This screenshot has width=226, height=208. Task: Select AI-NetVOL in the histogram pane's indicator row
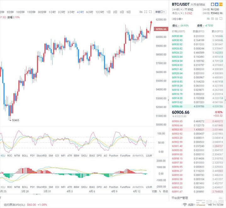[x=138, y=187]
